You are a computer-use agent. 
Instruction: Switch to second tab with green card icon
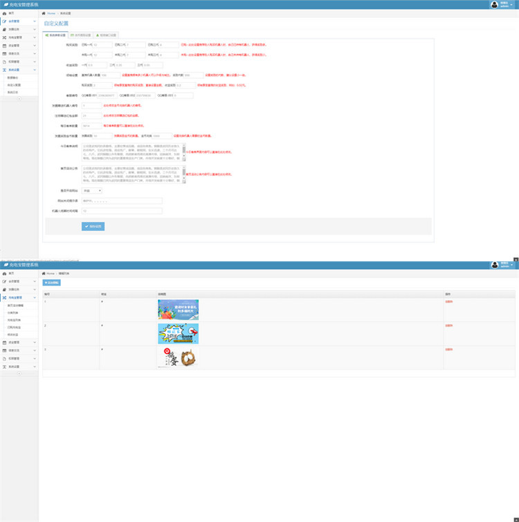pos(80,35)
